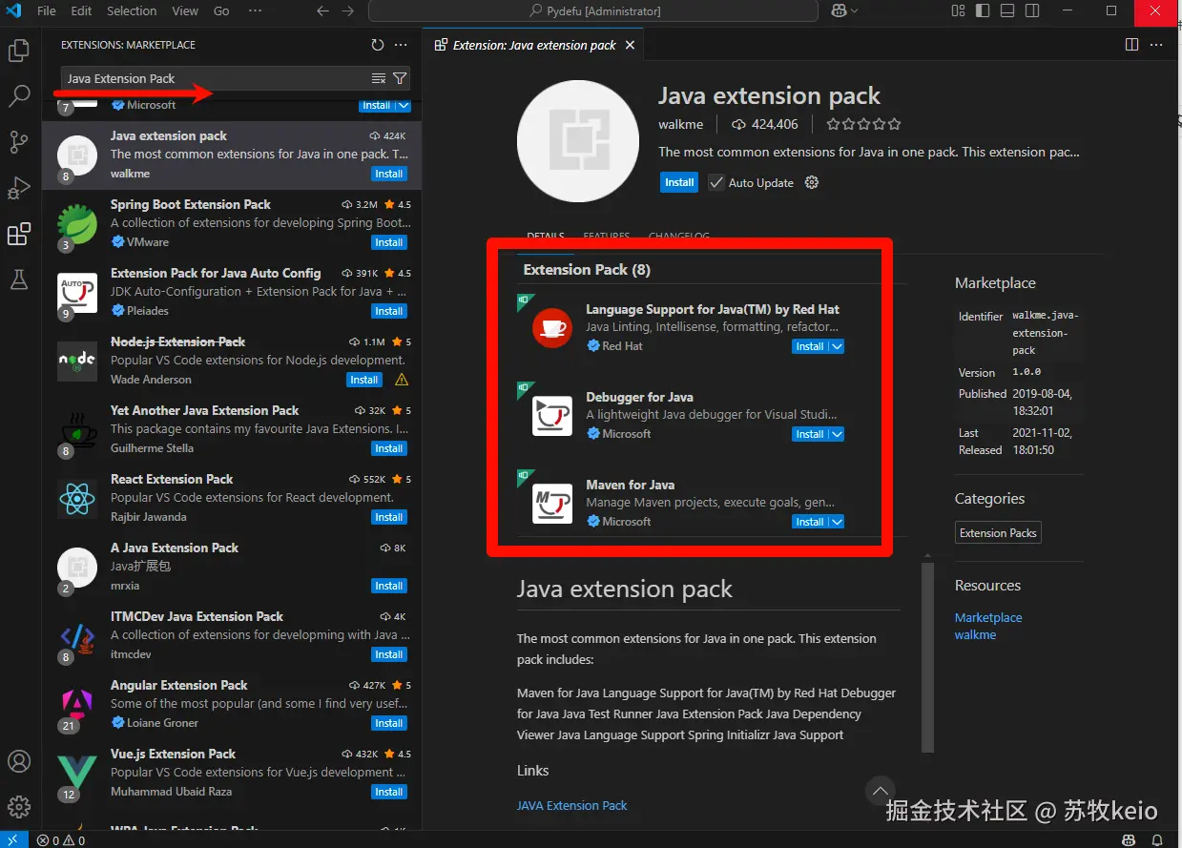This screenshot has width=1182, height=848.
Task: Install Yet Another Java Extension Pack
Action: pyautogui.click(x=389, y=448)
